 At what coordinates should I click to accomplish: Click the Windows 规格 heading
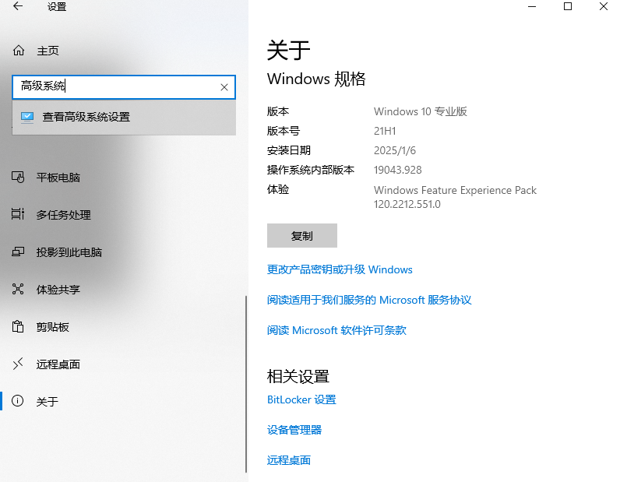pos(316,79)
